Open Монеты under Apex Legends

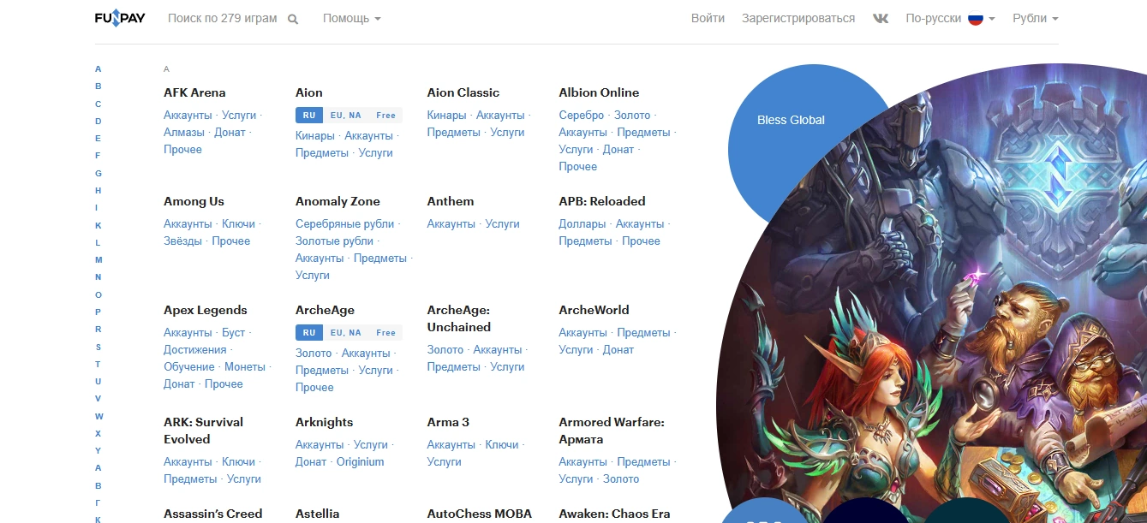pyautogui.click(x=245, y=366)
